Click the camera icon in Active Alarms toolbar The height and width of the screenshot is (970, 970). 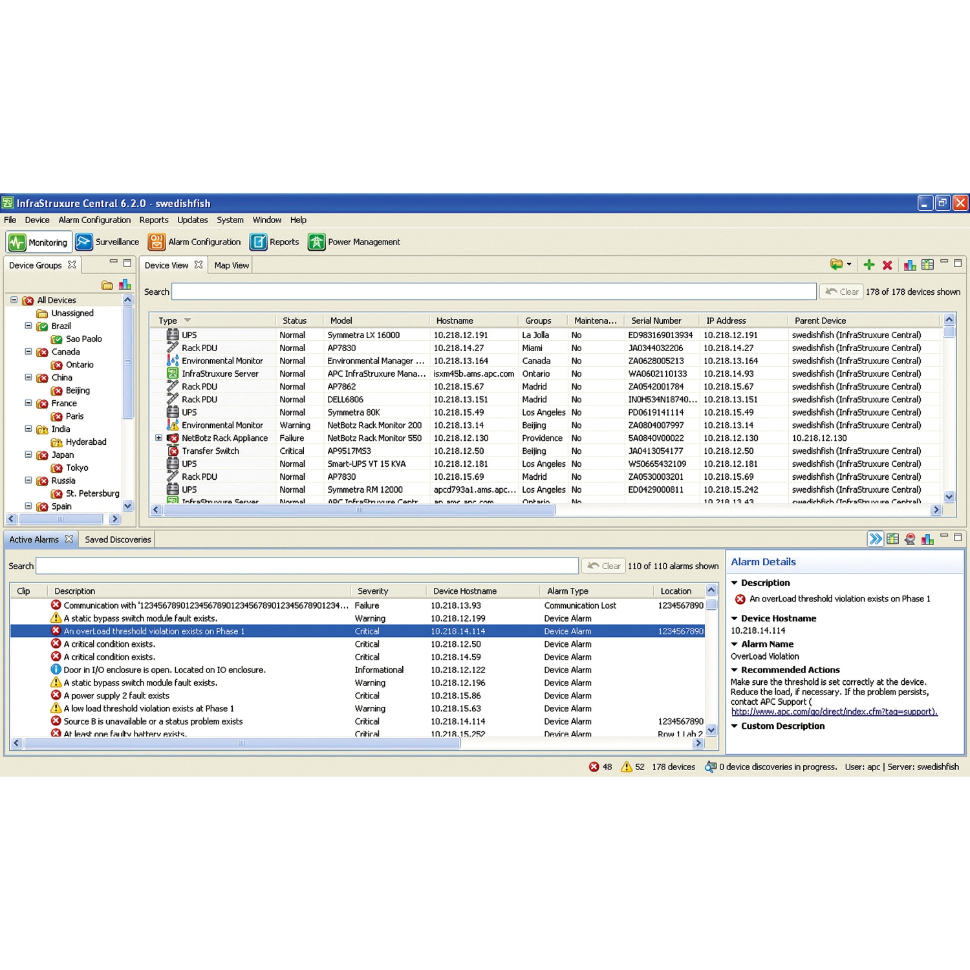910,539
